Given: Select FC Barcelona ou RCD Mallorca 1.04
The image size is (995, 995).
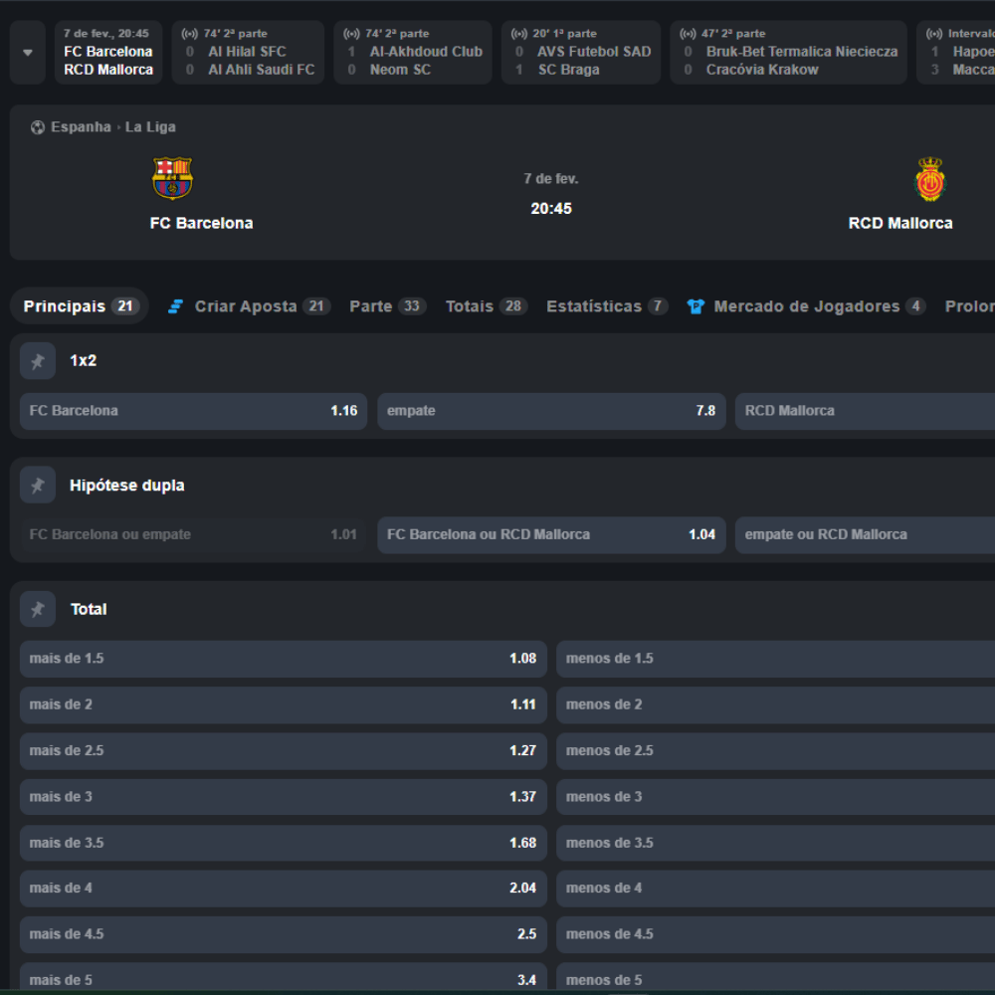Looking at the screenshot, I should 551,535.
